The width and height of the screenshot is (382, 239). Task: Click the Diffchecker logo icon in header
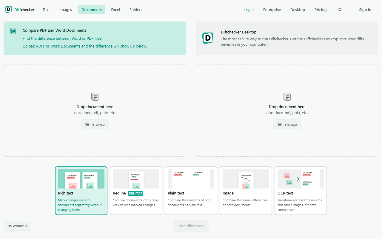click(8, 10)
